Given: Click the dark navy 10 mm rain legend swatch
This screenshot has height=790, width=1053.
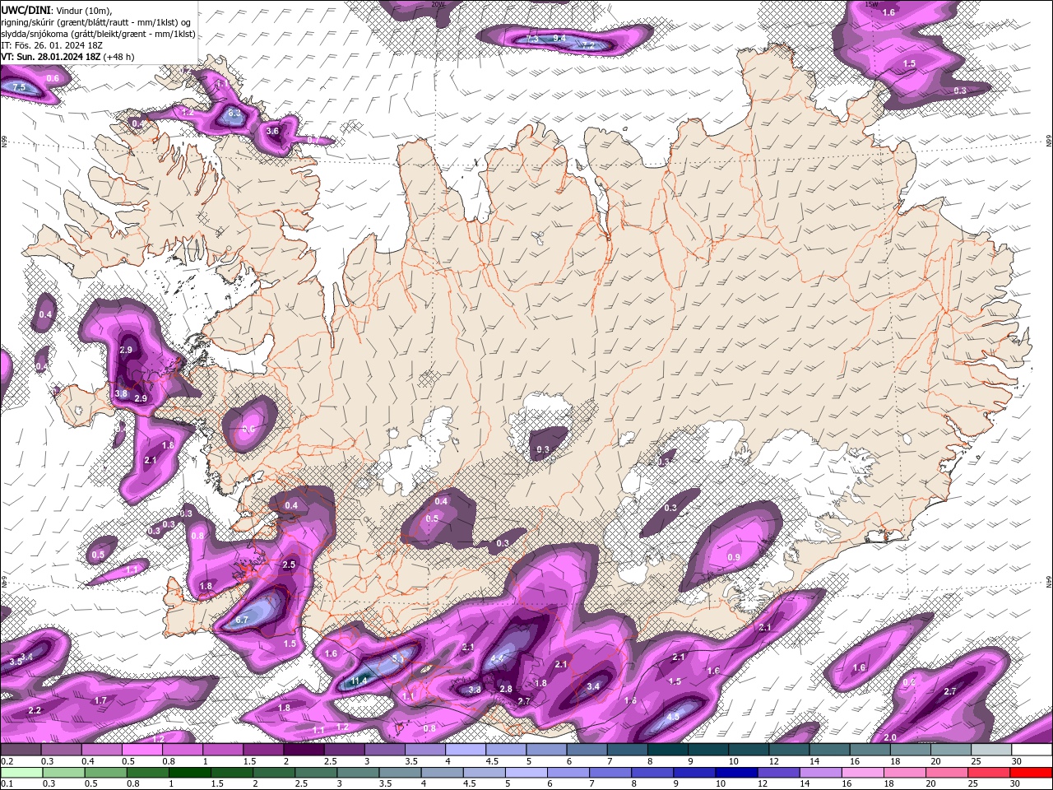Looking at the screenshot, I should pos(735,773).
